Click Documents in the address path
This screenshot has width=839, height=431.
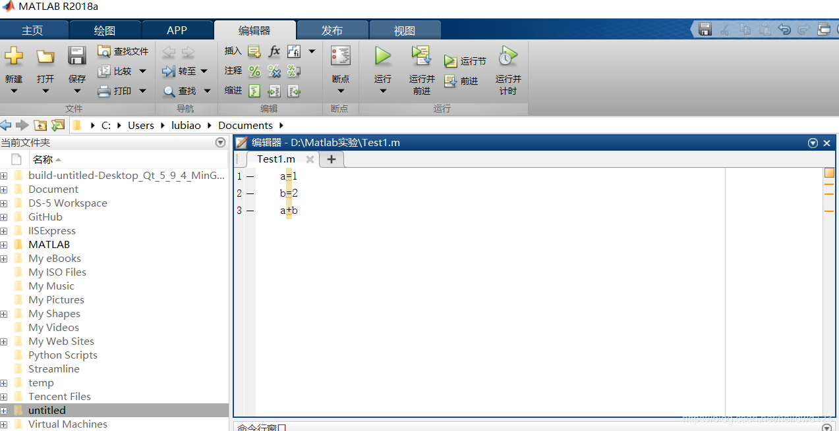(245, 125)
